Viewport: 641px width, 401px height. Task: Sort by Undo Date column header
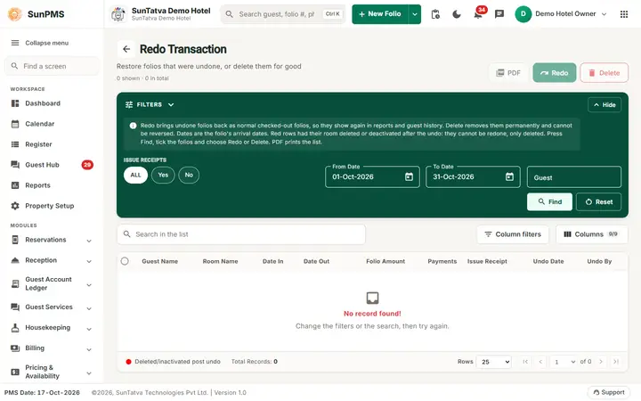[x=548, y=261]
